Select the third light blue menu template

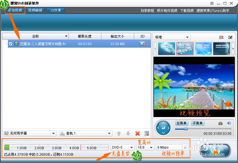(x=203, y=48)
